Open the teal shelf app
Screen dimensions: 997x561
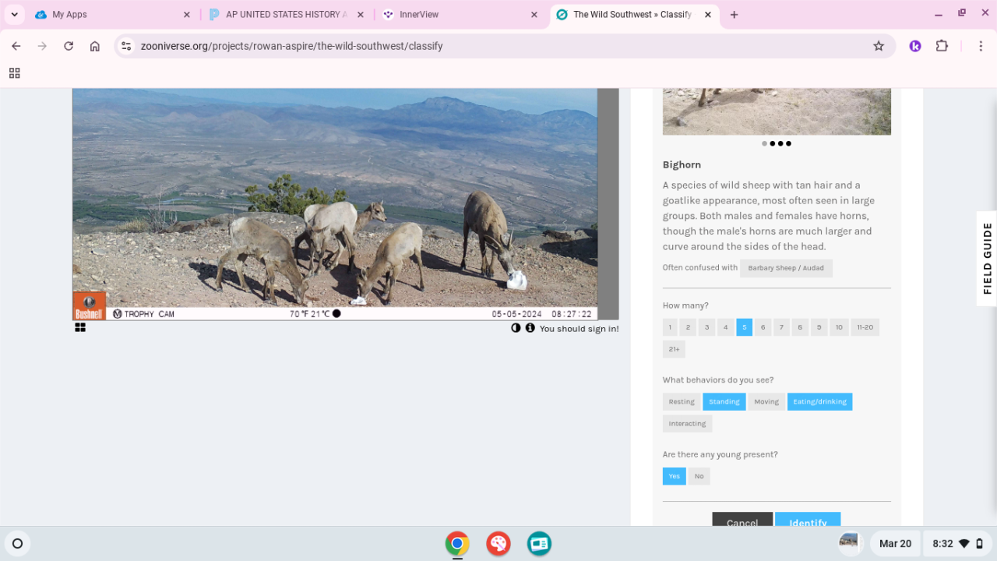[x=539, y=543]
